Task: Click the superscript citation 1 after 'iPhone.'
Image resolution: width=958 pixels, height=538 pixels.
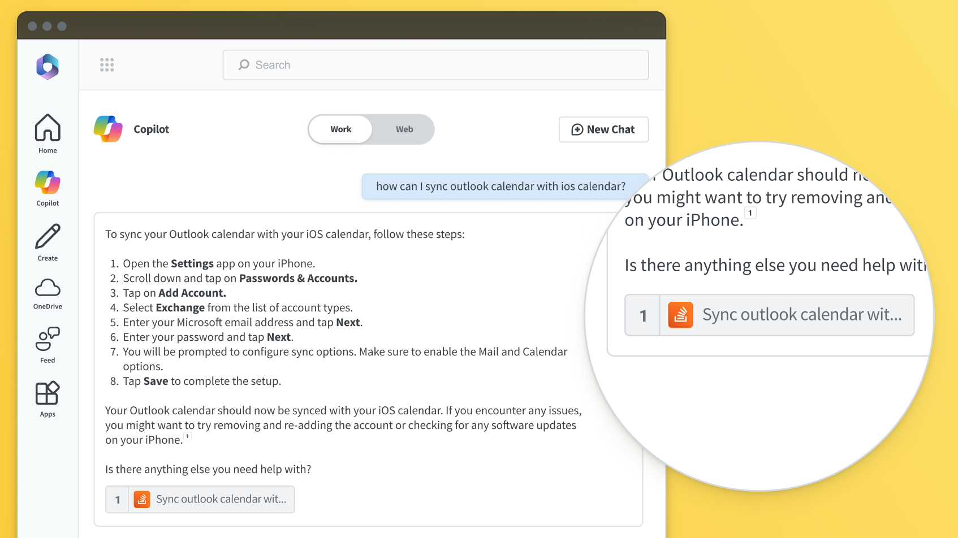Action: 188,436
